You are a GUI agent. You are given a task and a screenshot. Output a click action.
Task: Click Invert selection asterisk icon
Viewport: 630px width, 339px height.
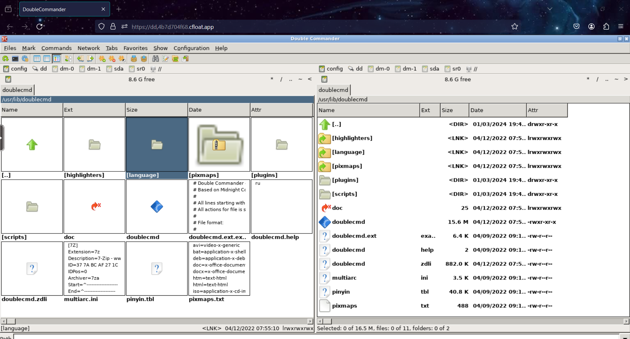122,59
